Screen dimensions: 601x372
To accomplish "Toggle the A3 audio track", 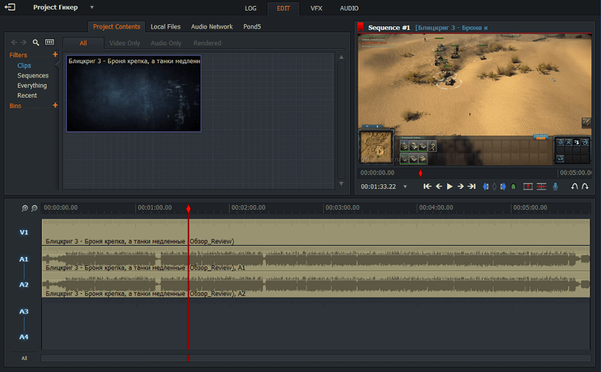I will (x=24, y=311).
